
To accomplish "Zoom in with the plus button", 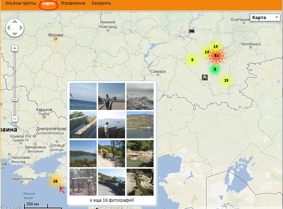I will [15, 48].
